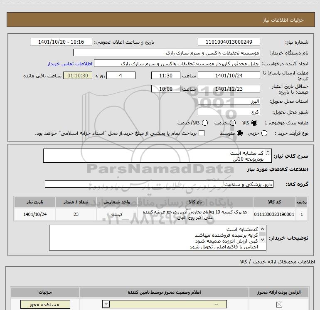The image size is (320, 310).
Task: Click the کد کالا column header
Action: point(274,202)
